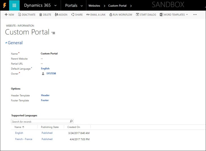The image size is (206, 151).
Task: Click the Assign users icon
Action: point(56,15)
